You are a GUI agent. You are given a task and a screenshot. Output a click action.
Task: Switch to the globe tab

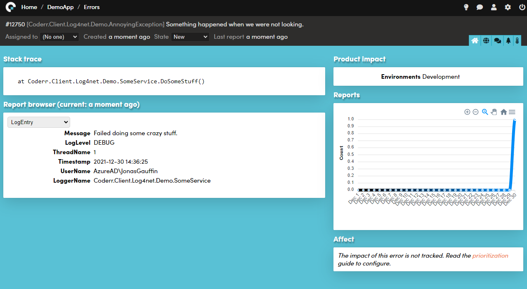pos(486,40)
